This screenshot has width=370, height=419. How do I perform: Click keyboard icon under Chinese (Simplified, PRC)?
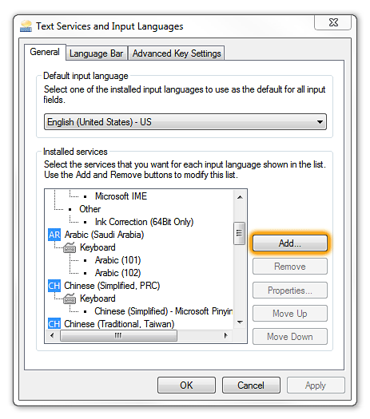[70, 298]
